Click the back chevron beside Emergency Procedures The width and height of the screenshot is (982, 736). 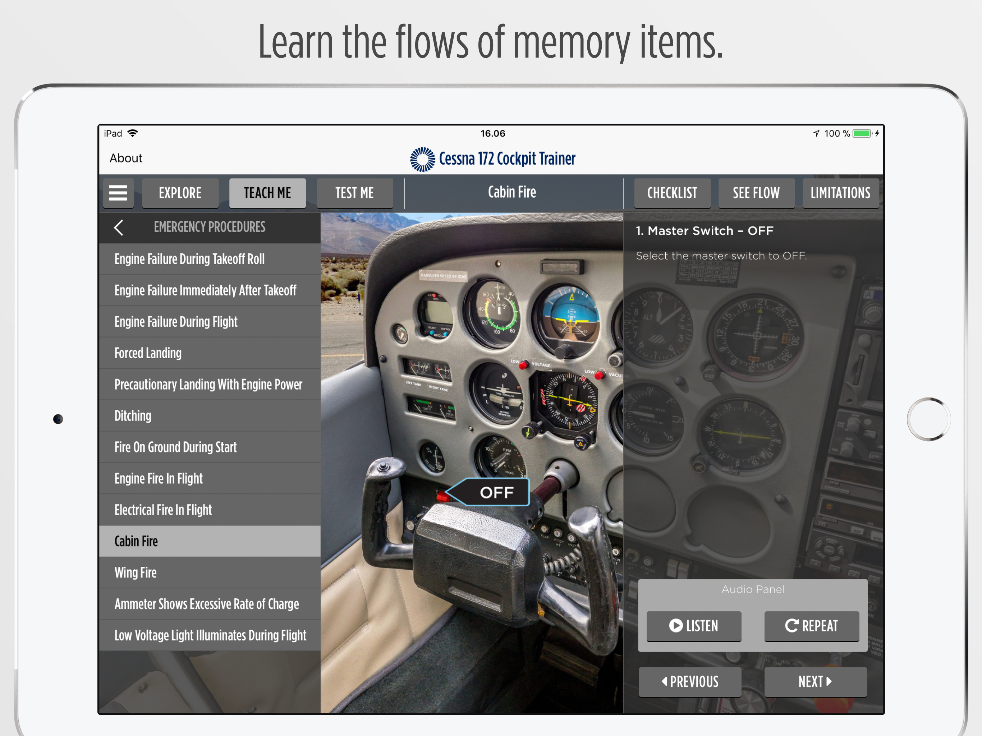tap(119, 227)
